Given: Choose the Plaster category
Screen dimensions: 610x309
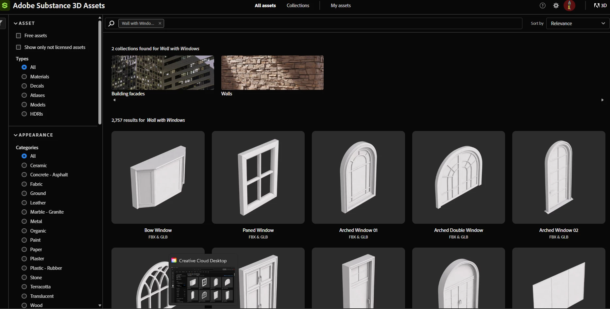Looking at the screenshot, I should tap(24, 259).
